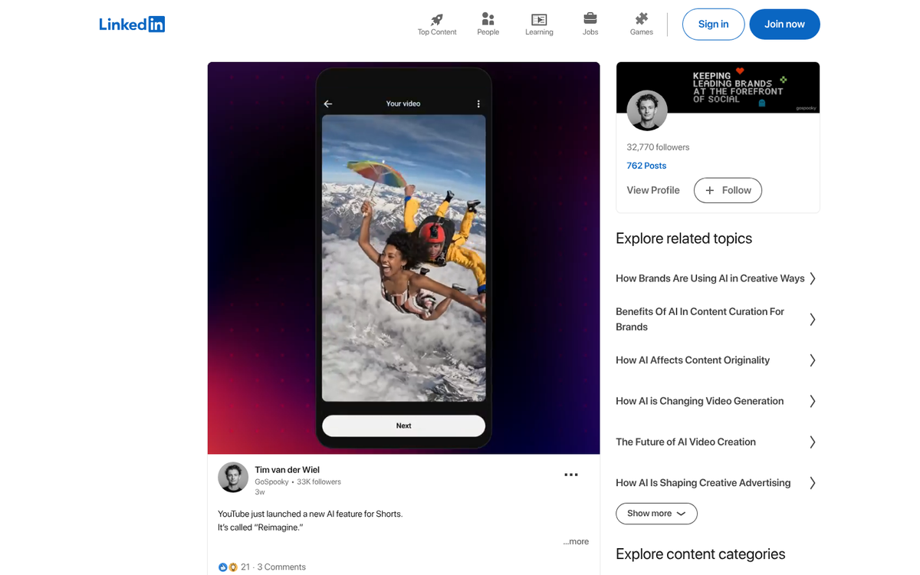Open How AI is Changing Video Generation

coord(699,401)
